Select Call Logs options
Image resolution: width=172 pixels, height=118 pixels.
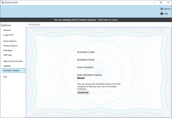[x=7, y=55]
